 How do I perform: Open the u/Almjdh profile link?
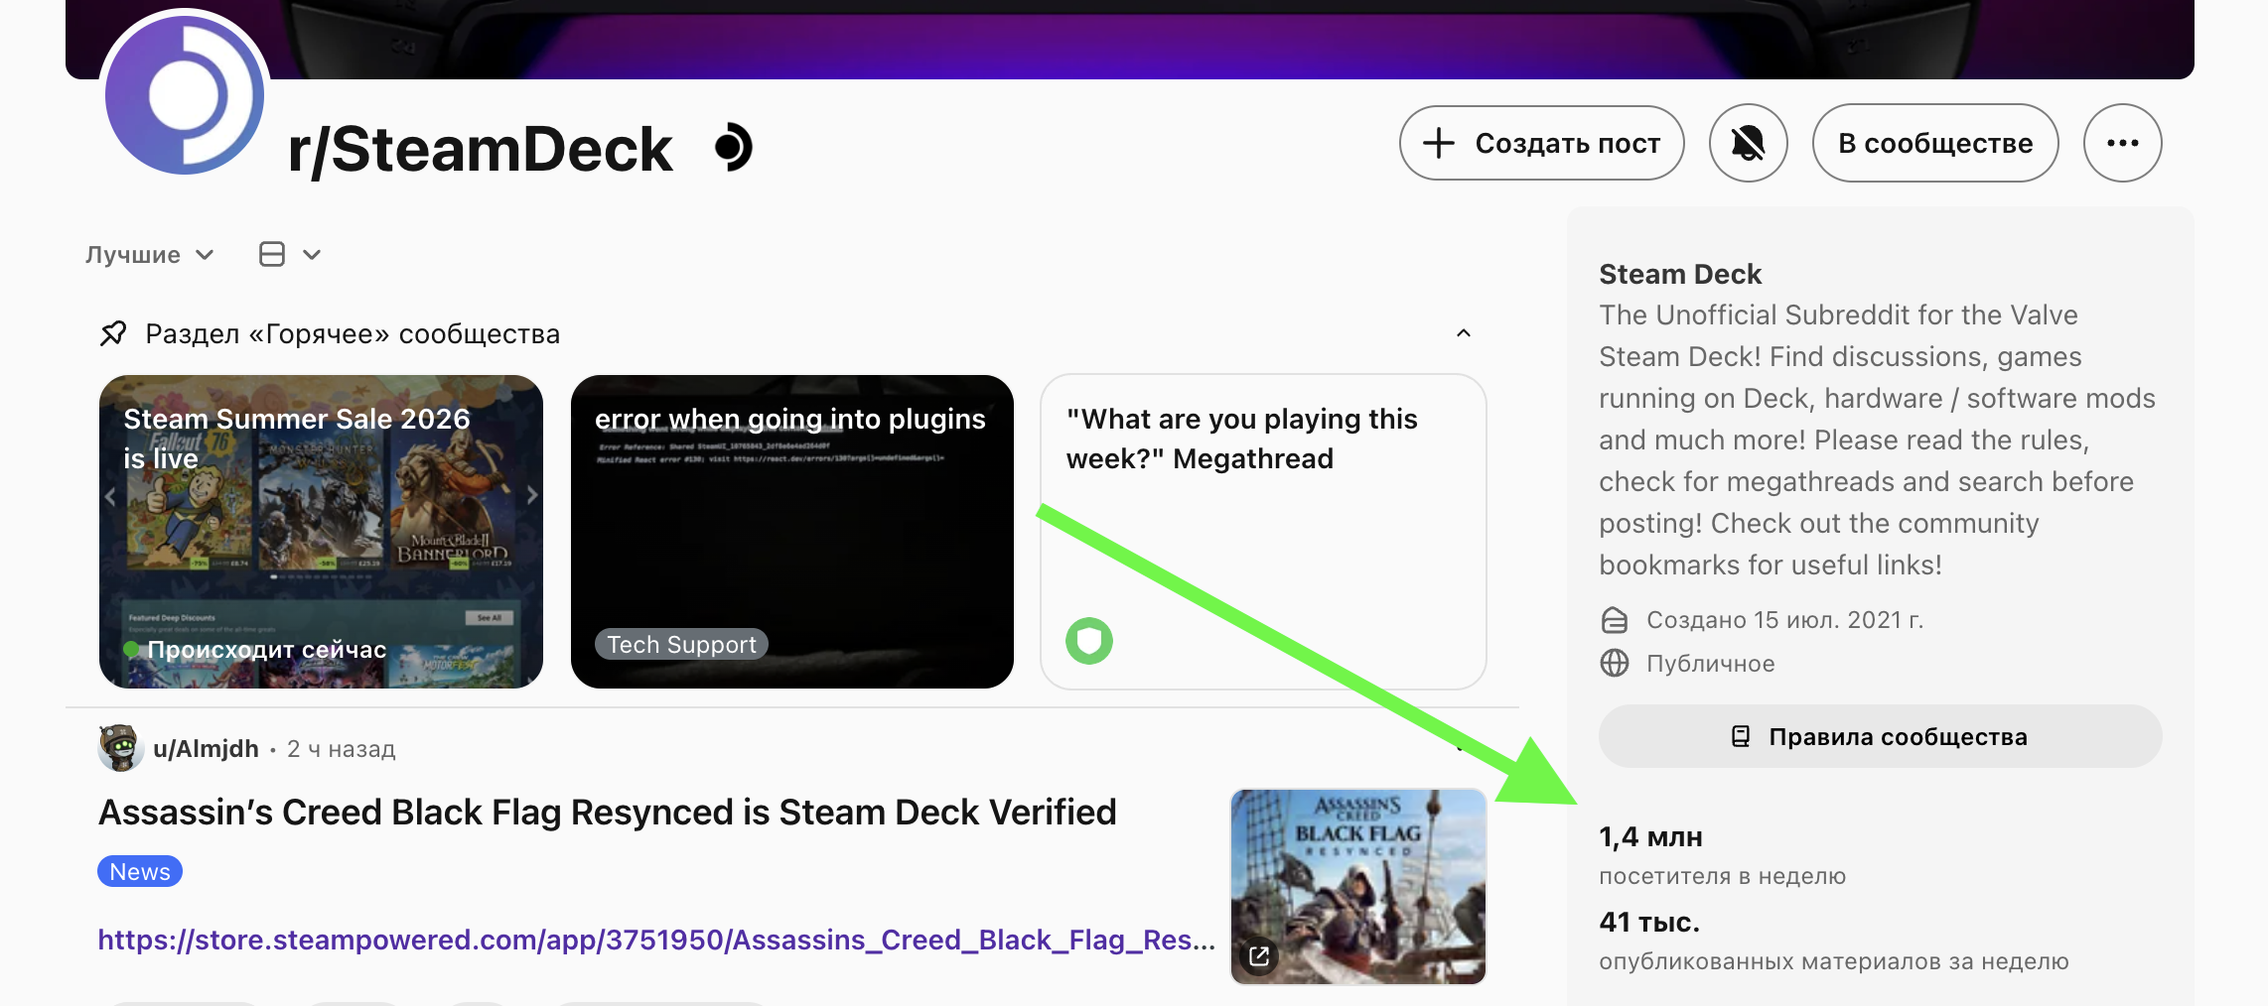tap(206, 749)
